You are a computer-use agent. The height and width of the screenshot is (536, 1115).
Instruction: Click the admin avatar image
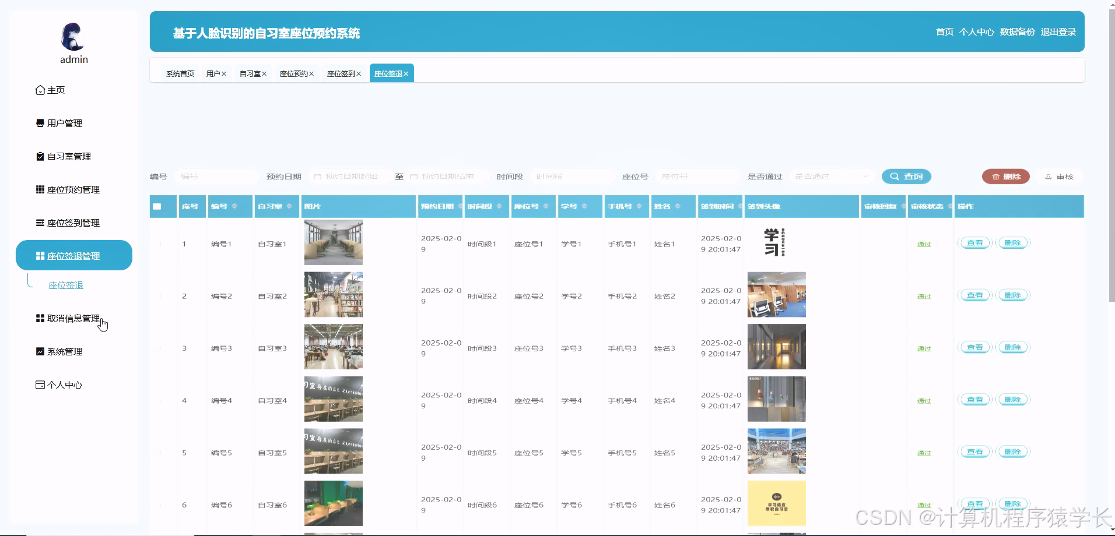(73, 37)
